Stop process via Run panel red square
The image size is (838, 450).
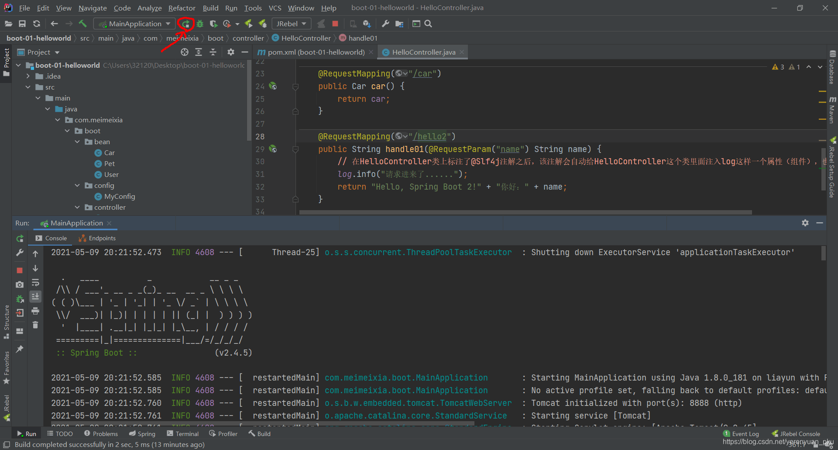[x=20, y=270]
